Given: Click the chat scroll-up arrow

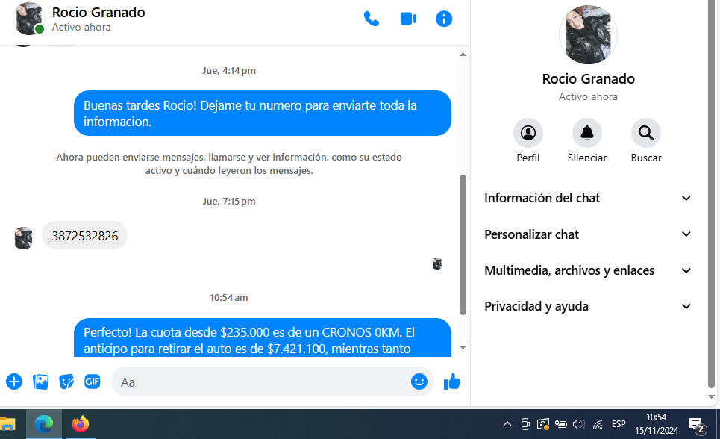Looking at the screenshot, I should tap(463, 55).
